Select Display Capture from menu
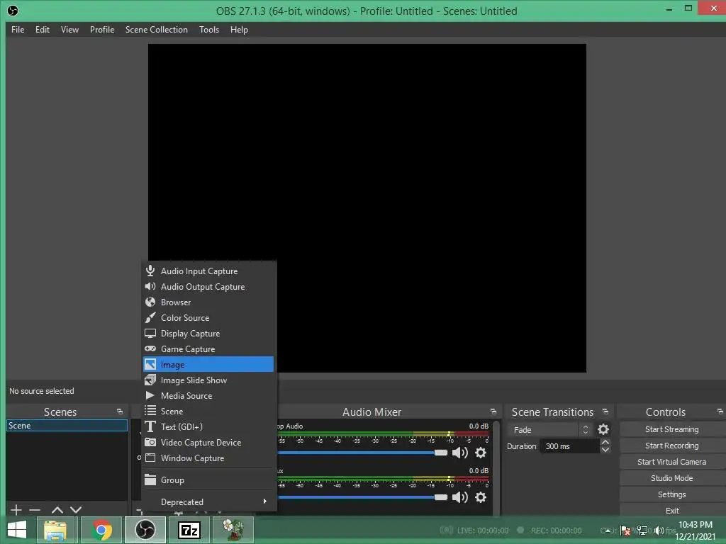Viewport: 726px width, 544px height. click(208, 334)
